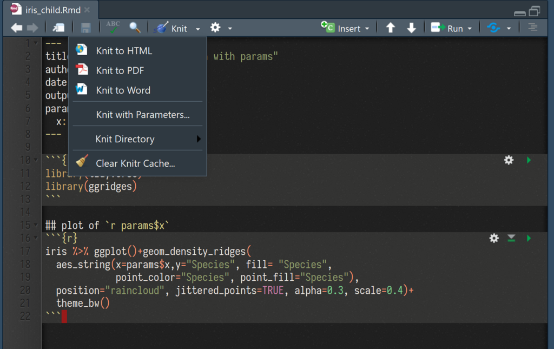Expand the Run dropdown arrow
The image size is (554, 349).
click(470, 29)
